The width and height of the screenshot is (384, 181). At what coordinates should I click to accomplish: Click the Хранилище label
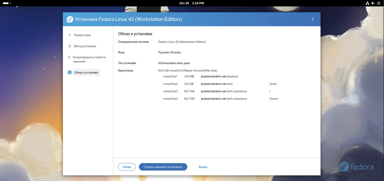pos(125,71)
